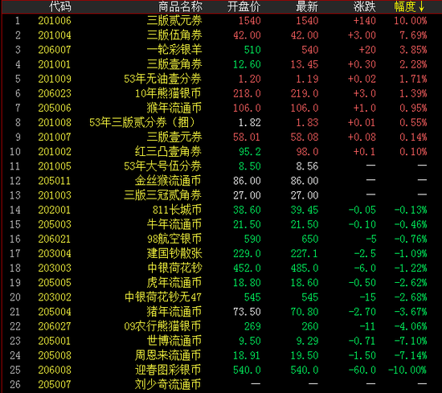
Task: Click opening price 73.50
Action: tap(247, 312)
